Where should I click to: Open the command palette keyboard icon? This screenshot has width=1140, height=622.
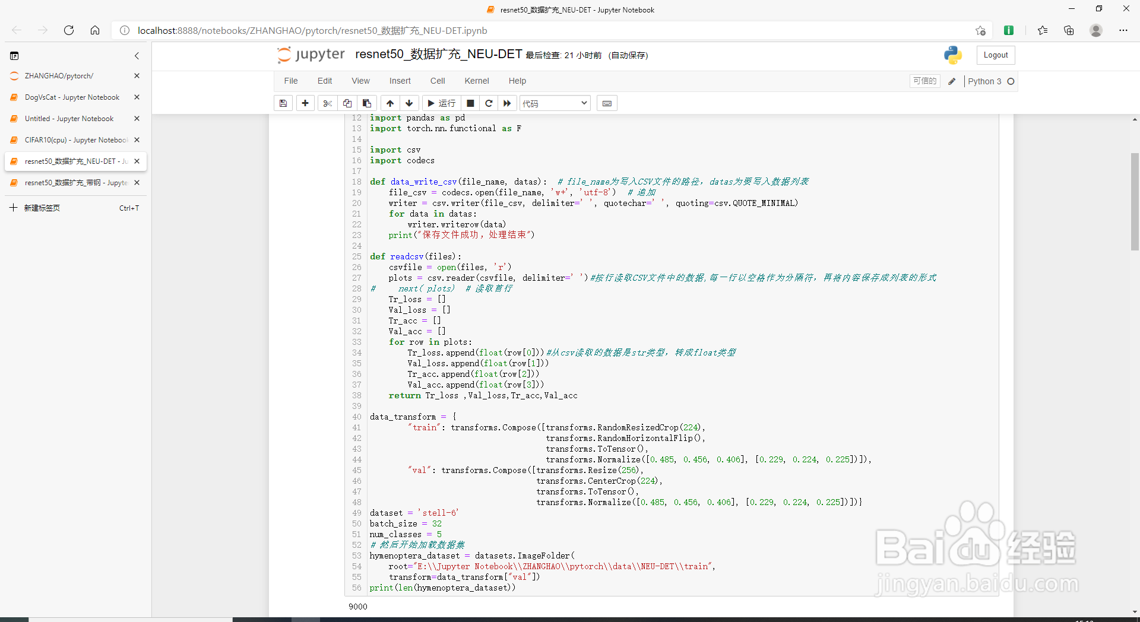607,103
